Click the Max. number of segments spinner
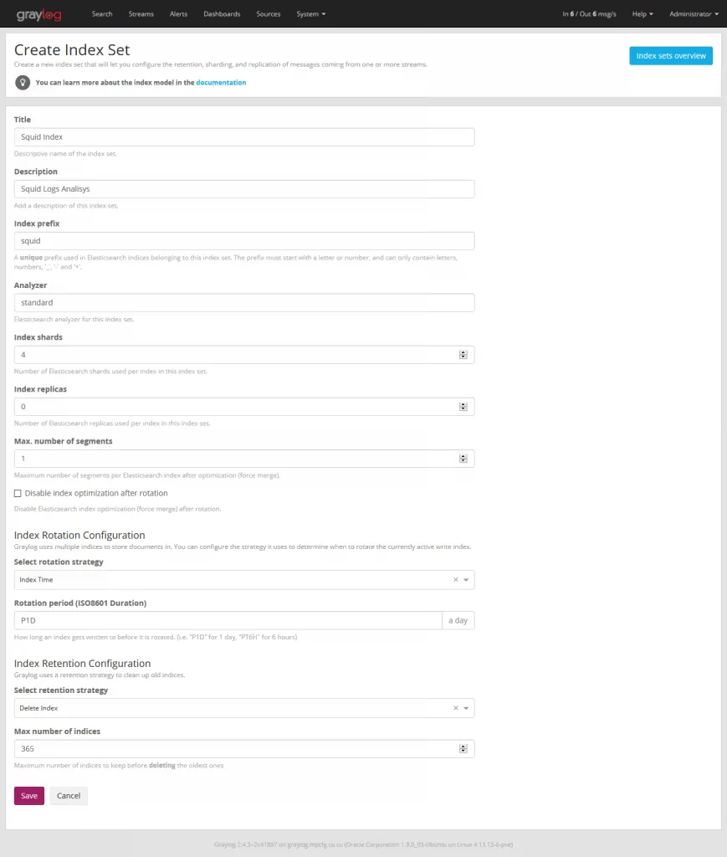727x857 pixels. point(463,459)
